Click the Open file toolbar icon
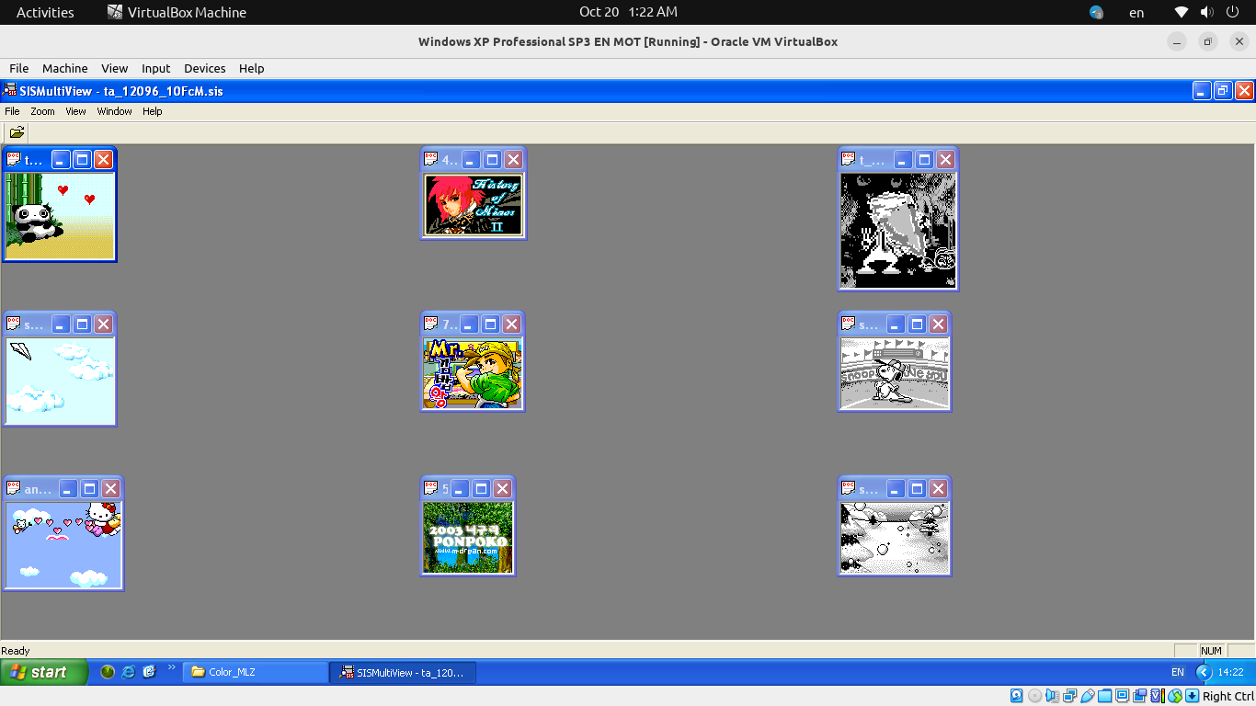Image resolution: width=1256 pixels, height=706 pixels. [17, 131]
